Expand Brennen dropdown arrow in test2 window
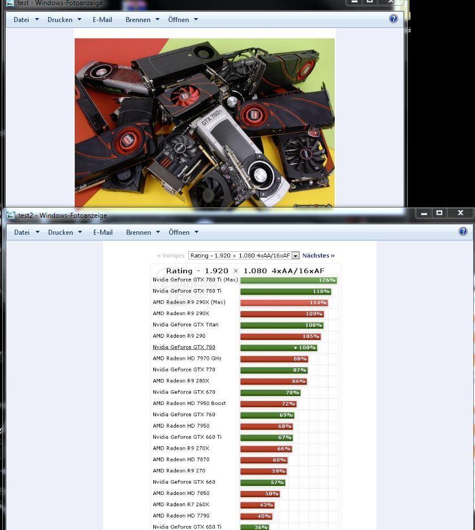The height and width of the screenshot is (530, 475). [x=158, y=232]
